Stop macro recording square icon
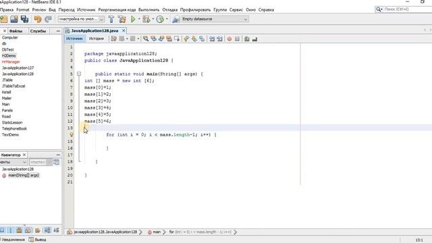This screenshot has height=243, width=432. pyautogui.click(x=237, y=39)
